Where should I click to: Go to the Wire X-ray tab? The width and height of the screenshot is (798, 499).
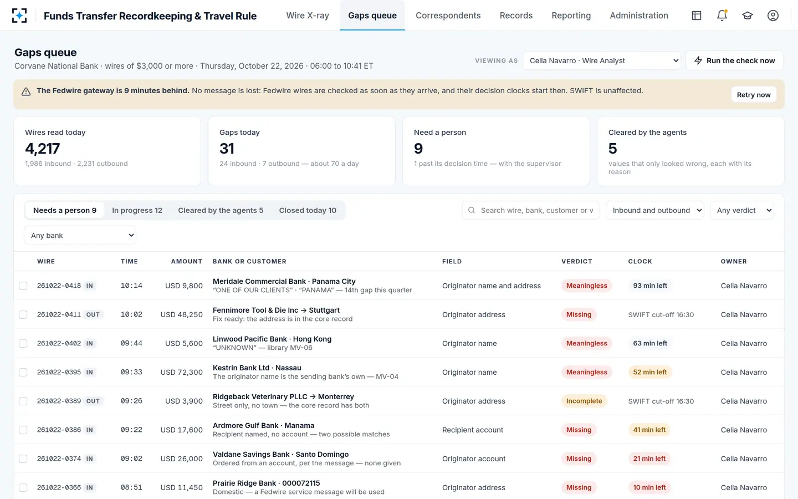(308, 16)
